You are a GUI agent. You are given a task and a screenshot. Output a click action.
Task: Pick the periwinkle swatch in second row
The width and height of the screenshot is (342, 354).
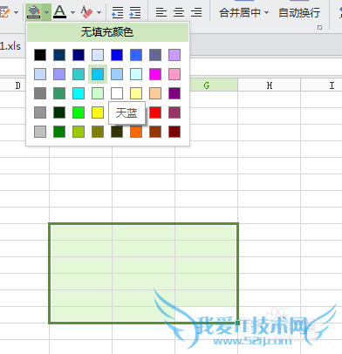[x=59, y=74]
